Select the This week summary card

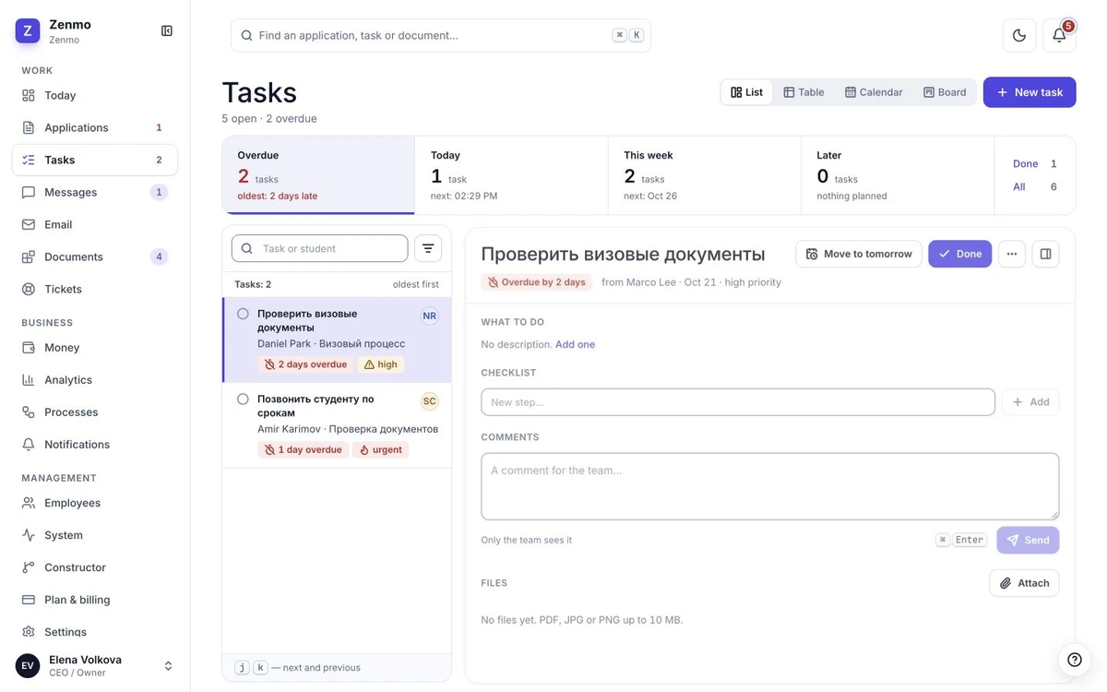[704, 175]
